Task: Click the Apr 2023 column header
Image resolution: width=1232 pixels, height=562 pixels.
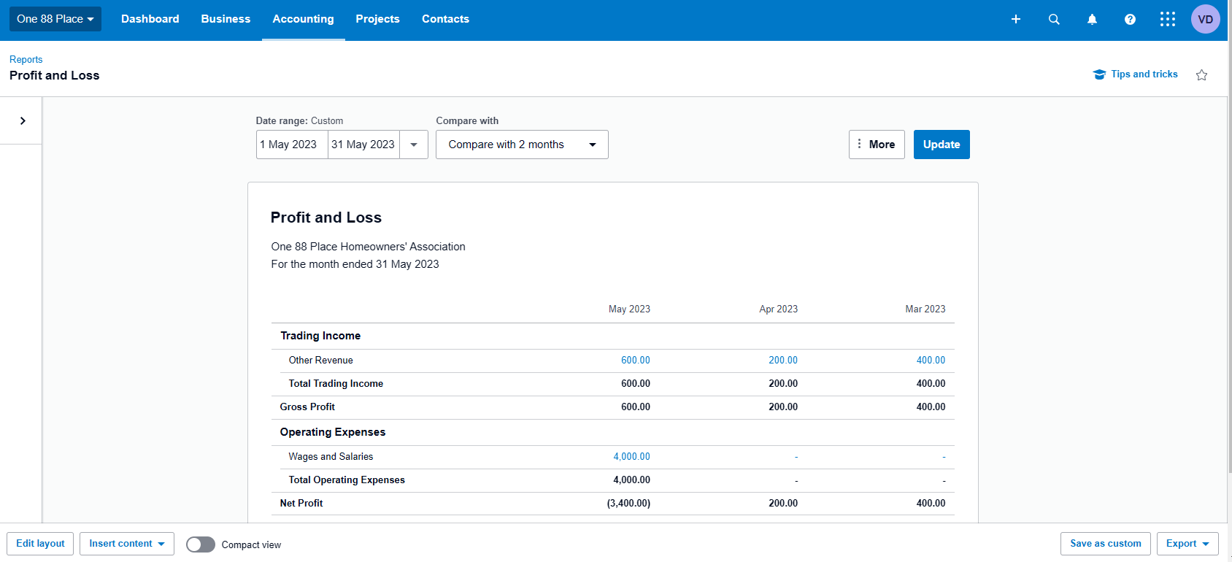Action: (x=778, y=309)
